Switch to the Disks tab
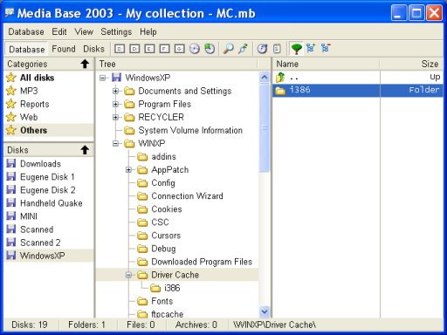Image resolution: width=447 pixels, height=335 pixels. (93, 49)
